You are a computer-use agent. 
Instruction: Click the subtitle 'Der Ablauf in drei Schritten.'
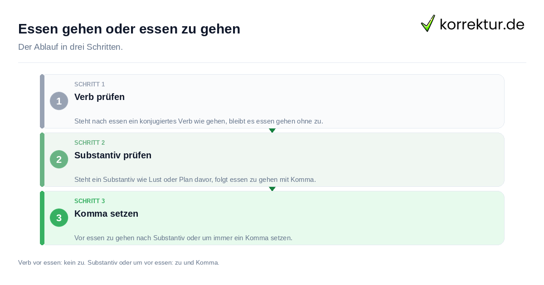click(70, 47)
